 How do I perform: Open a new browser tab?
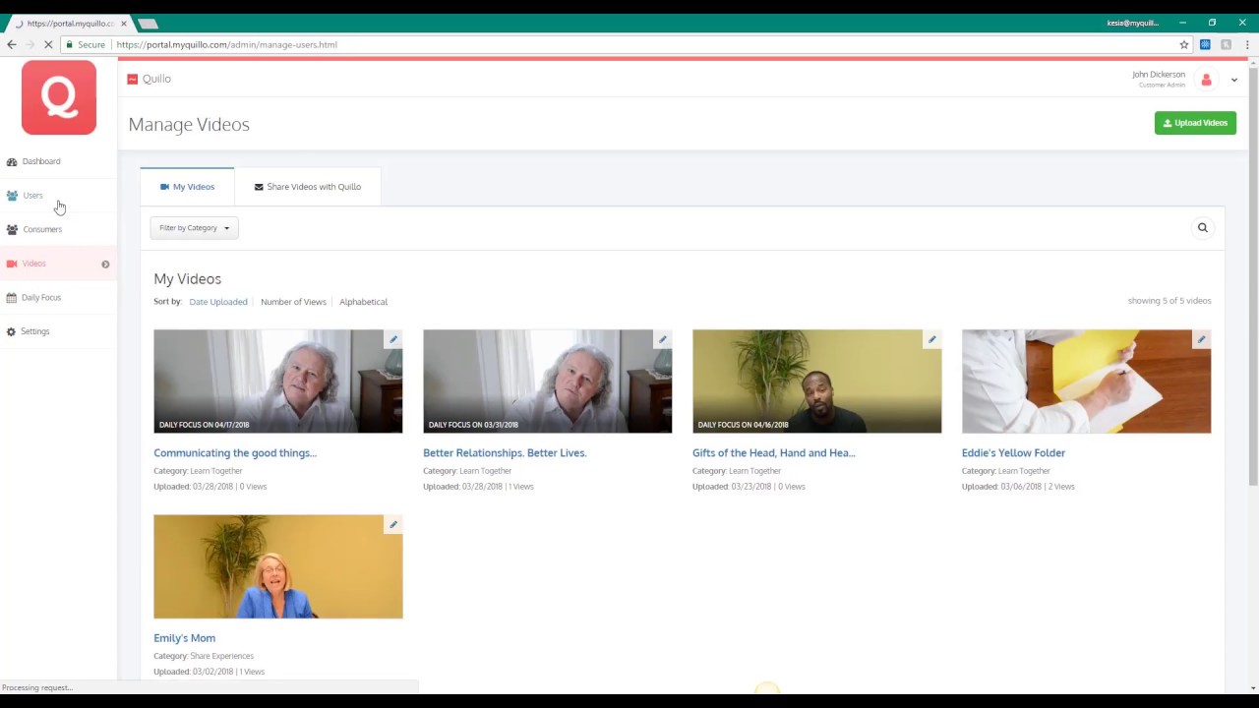point(148,24)
